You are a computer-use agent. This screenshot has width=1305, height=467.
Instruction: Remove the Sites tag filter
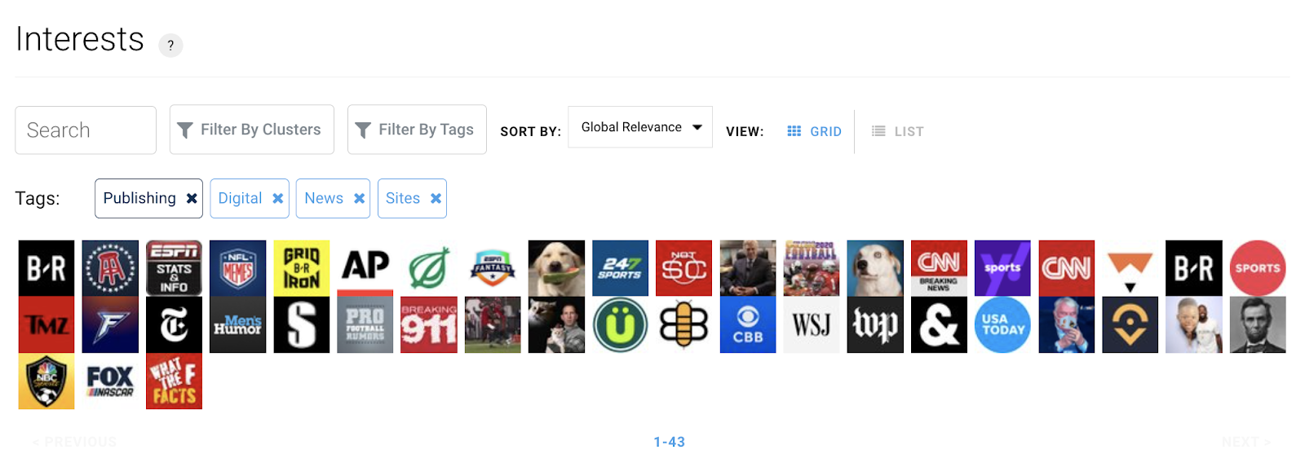436,198
